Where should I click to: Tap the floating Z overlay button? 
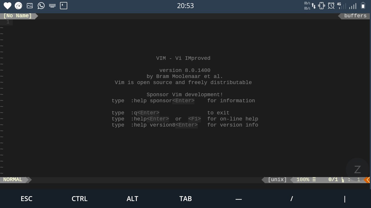357,170
